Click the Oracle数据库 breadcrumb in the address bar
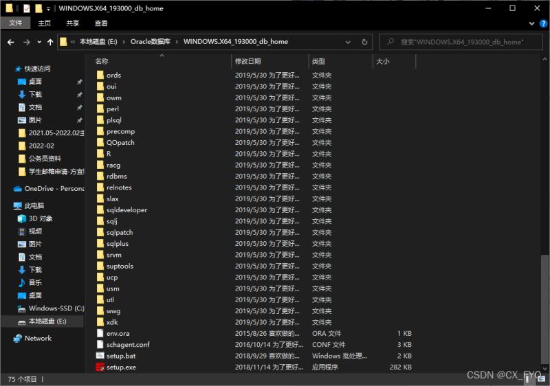This screenshot has height=386, width=550. pyautogui.click(x=153, y=42)
